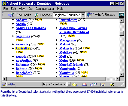Screen dimensions: 128x106
Task: Click the Netscape window title icon
Action: click(4, 4)
